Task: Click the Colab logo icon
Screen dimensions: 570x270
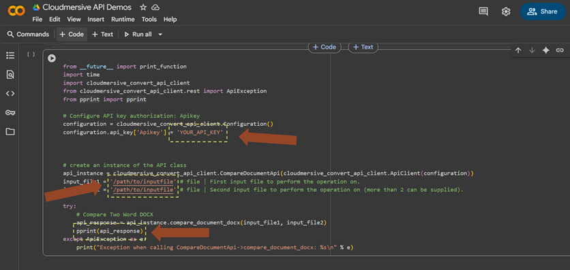Action: point(16,12)
